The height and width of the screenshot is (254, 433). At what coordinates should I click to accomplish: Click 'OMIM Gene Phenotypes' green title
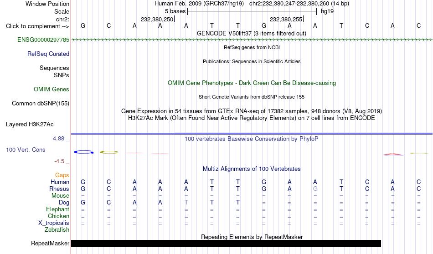tap(252, 83)
